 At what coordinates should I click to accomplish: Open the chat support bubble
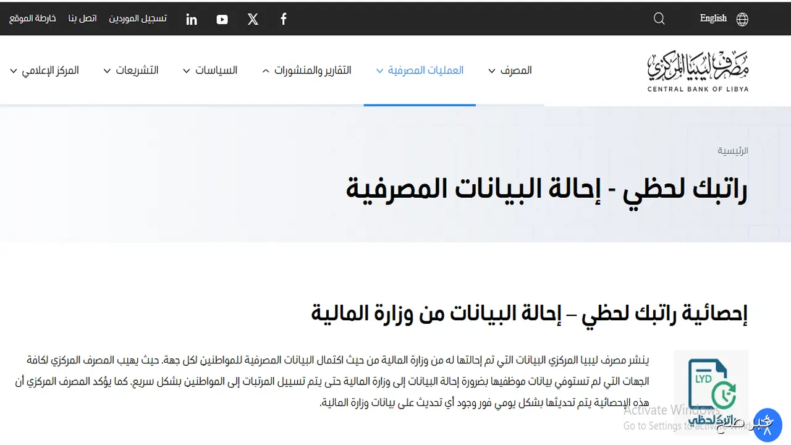pyautogui.click(x=768, y=424)
